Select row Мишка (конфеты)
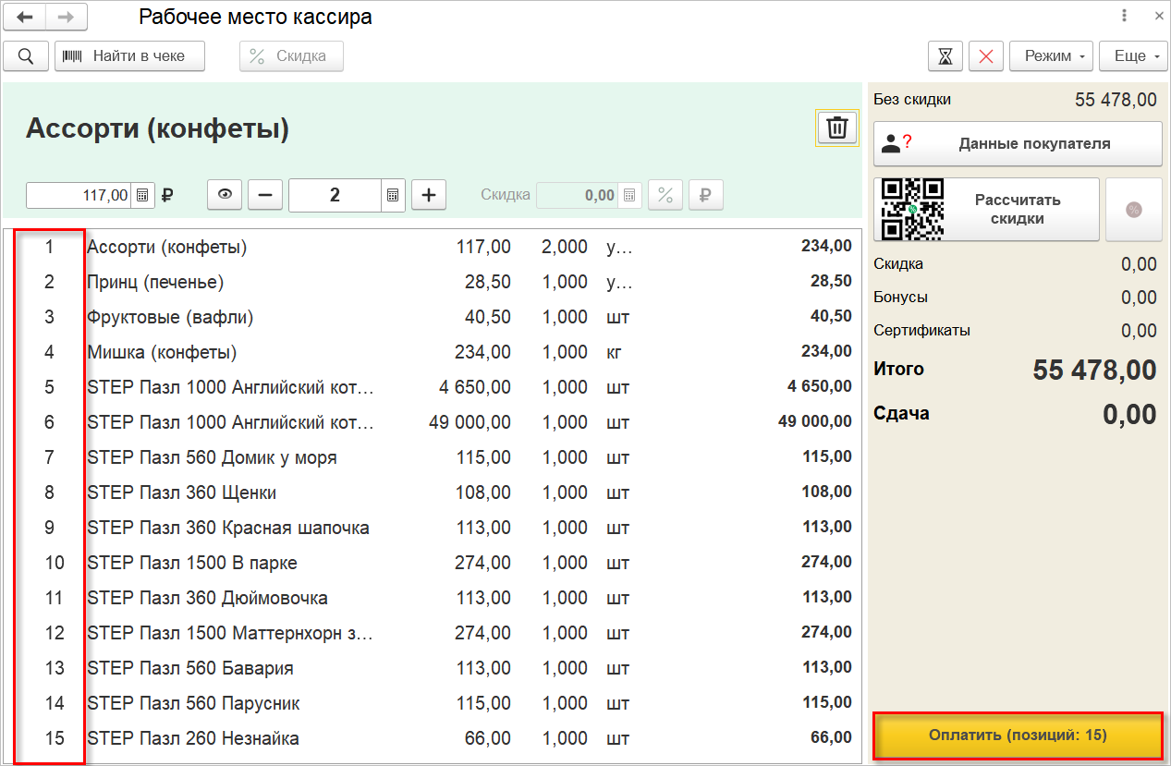1171x766 pixels. click(433, 352)
